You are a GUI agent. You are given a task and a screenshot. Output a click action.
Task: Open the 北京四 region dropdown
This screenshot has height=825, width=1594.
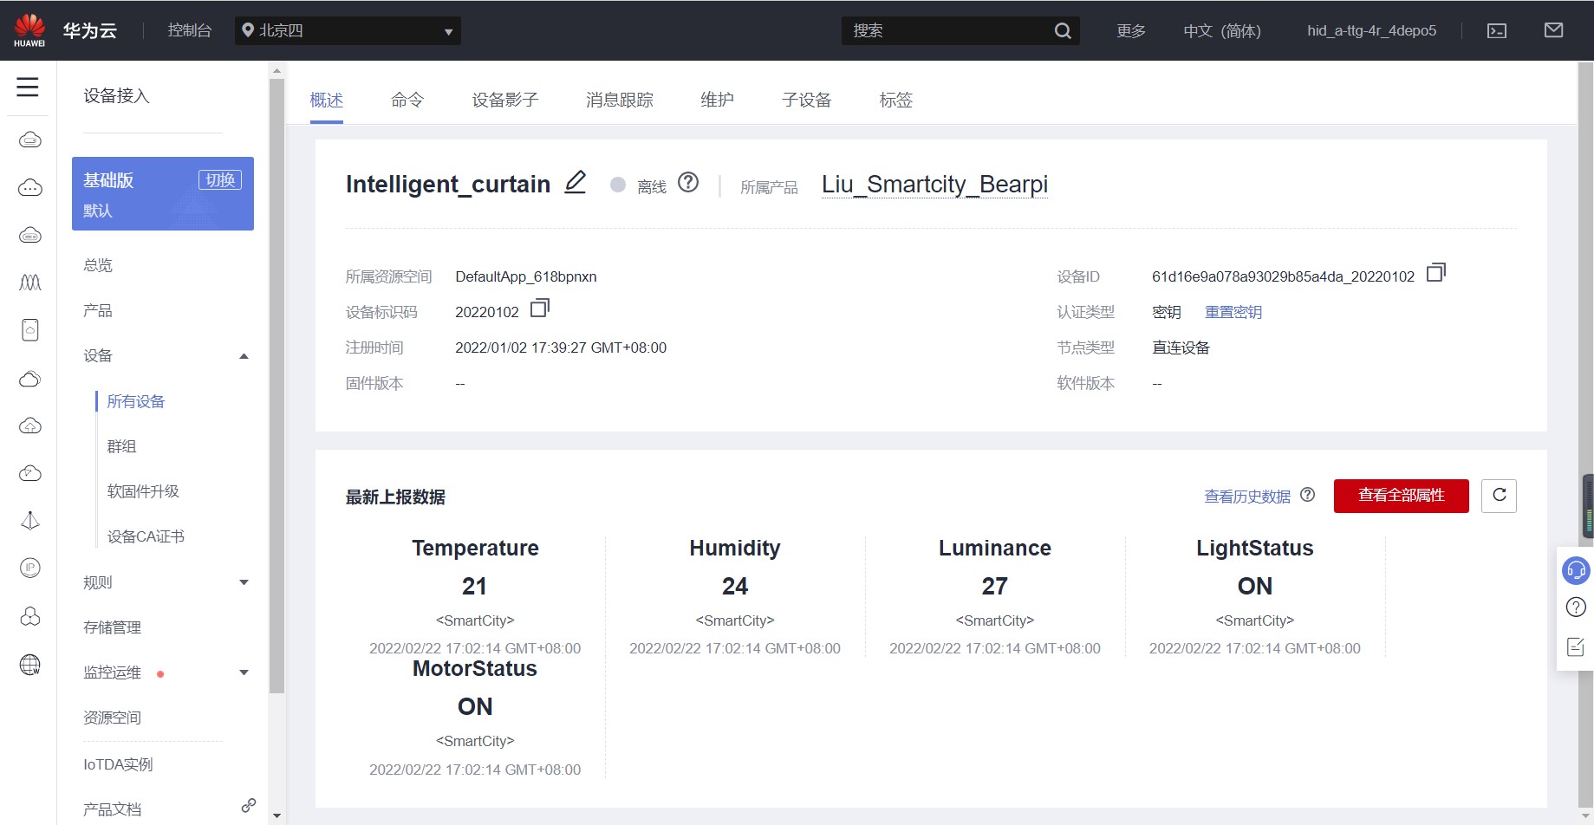click(348, 31)
